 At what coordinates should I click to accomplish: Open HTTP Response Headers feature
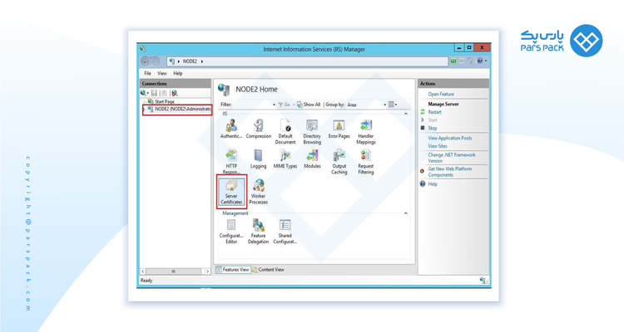[x=231, y=162]
